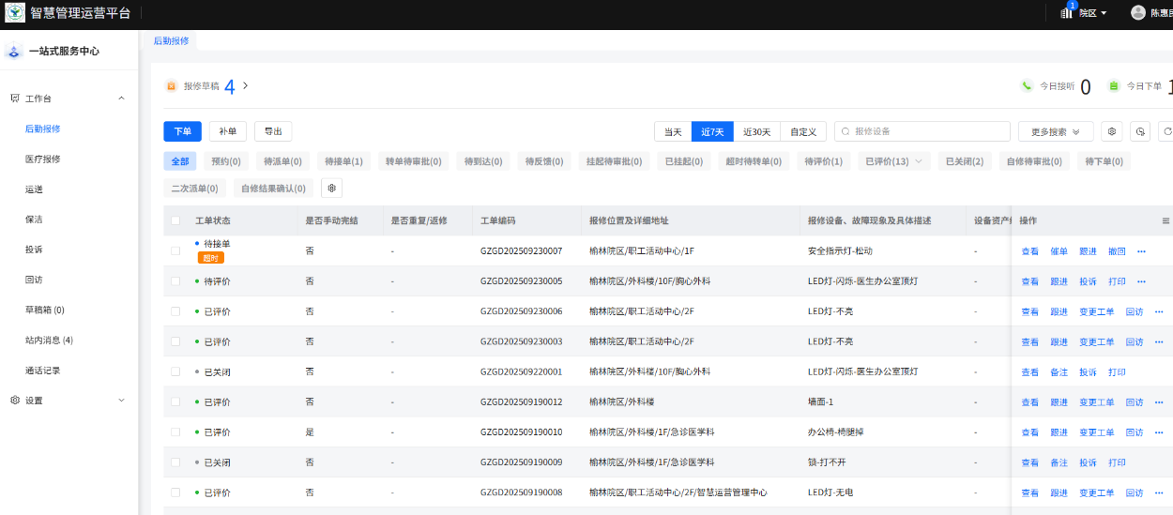1173x515 pixels.
Task: Expand 更多搜索 advanced search
Action: (x=1056, y=131)
